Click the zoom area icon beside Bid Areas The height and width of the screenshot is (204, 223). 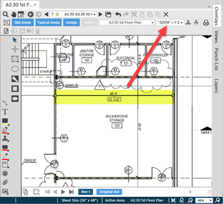pyautogui.click(x=6, y=22)
